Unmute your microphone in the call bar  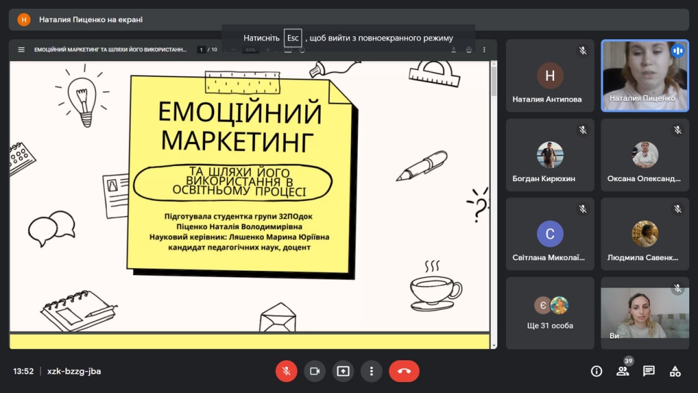tap(286, 371)
